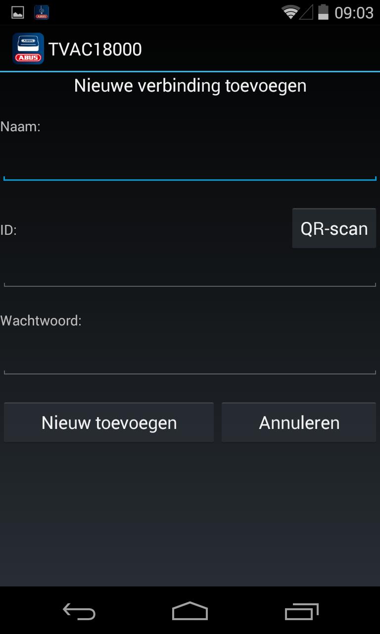Tap the Wachtwoord: label
380x634 pixels.
coord(41,320)
